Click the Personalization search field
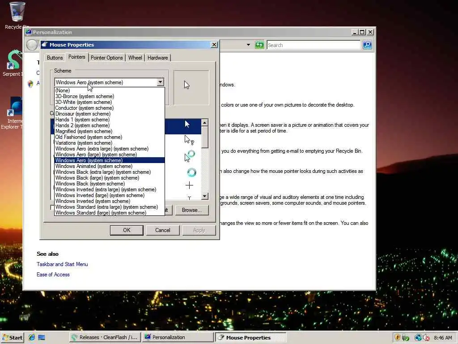This screenshot has height=344, width=458. [x=314, y=45]
